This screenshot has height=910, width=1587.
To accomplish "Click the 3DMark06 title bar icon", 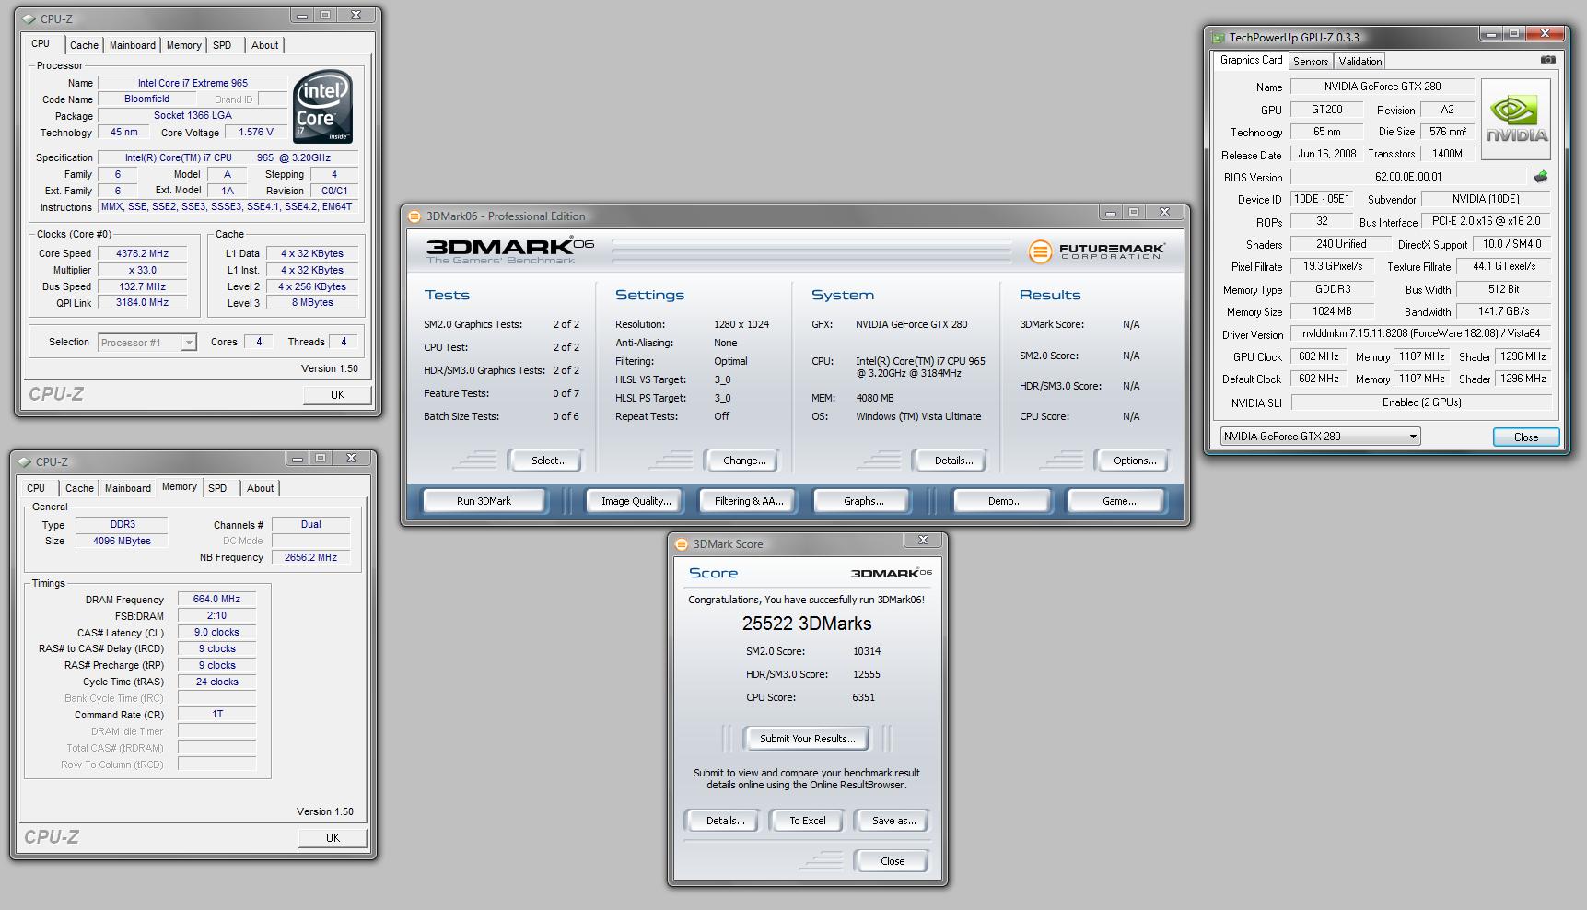I will pos(414,216).
